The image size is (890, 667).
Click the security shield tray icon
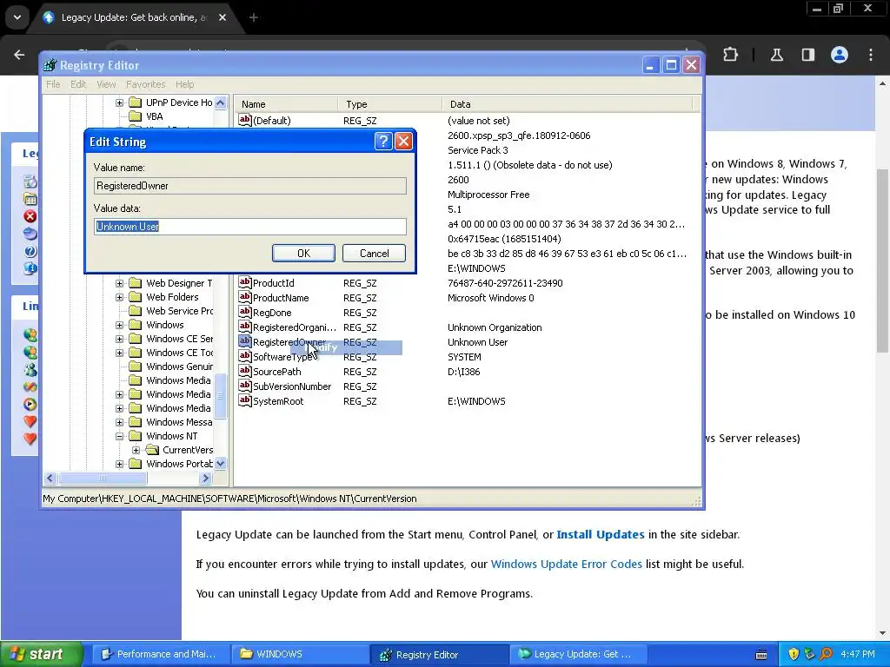click(794, 654)
